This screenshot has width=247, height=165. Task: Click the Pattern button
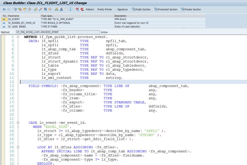coord(90,9)
